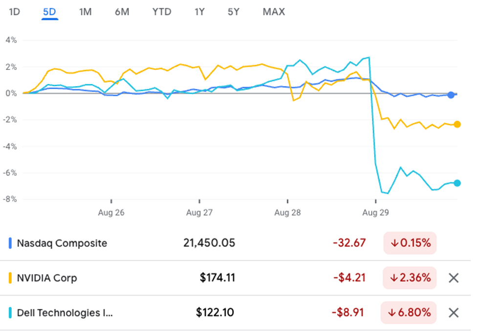Open the 5Y time range
This screenshot has width=479, height=336.
(x=234, y=12)
